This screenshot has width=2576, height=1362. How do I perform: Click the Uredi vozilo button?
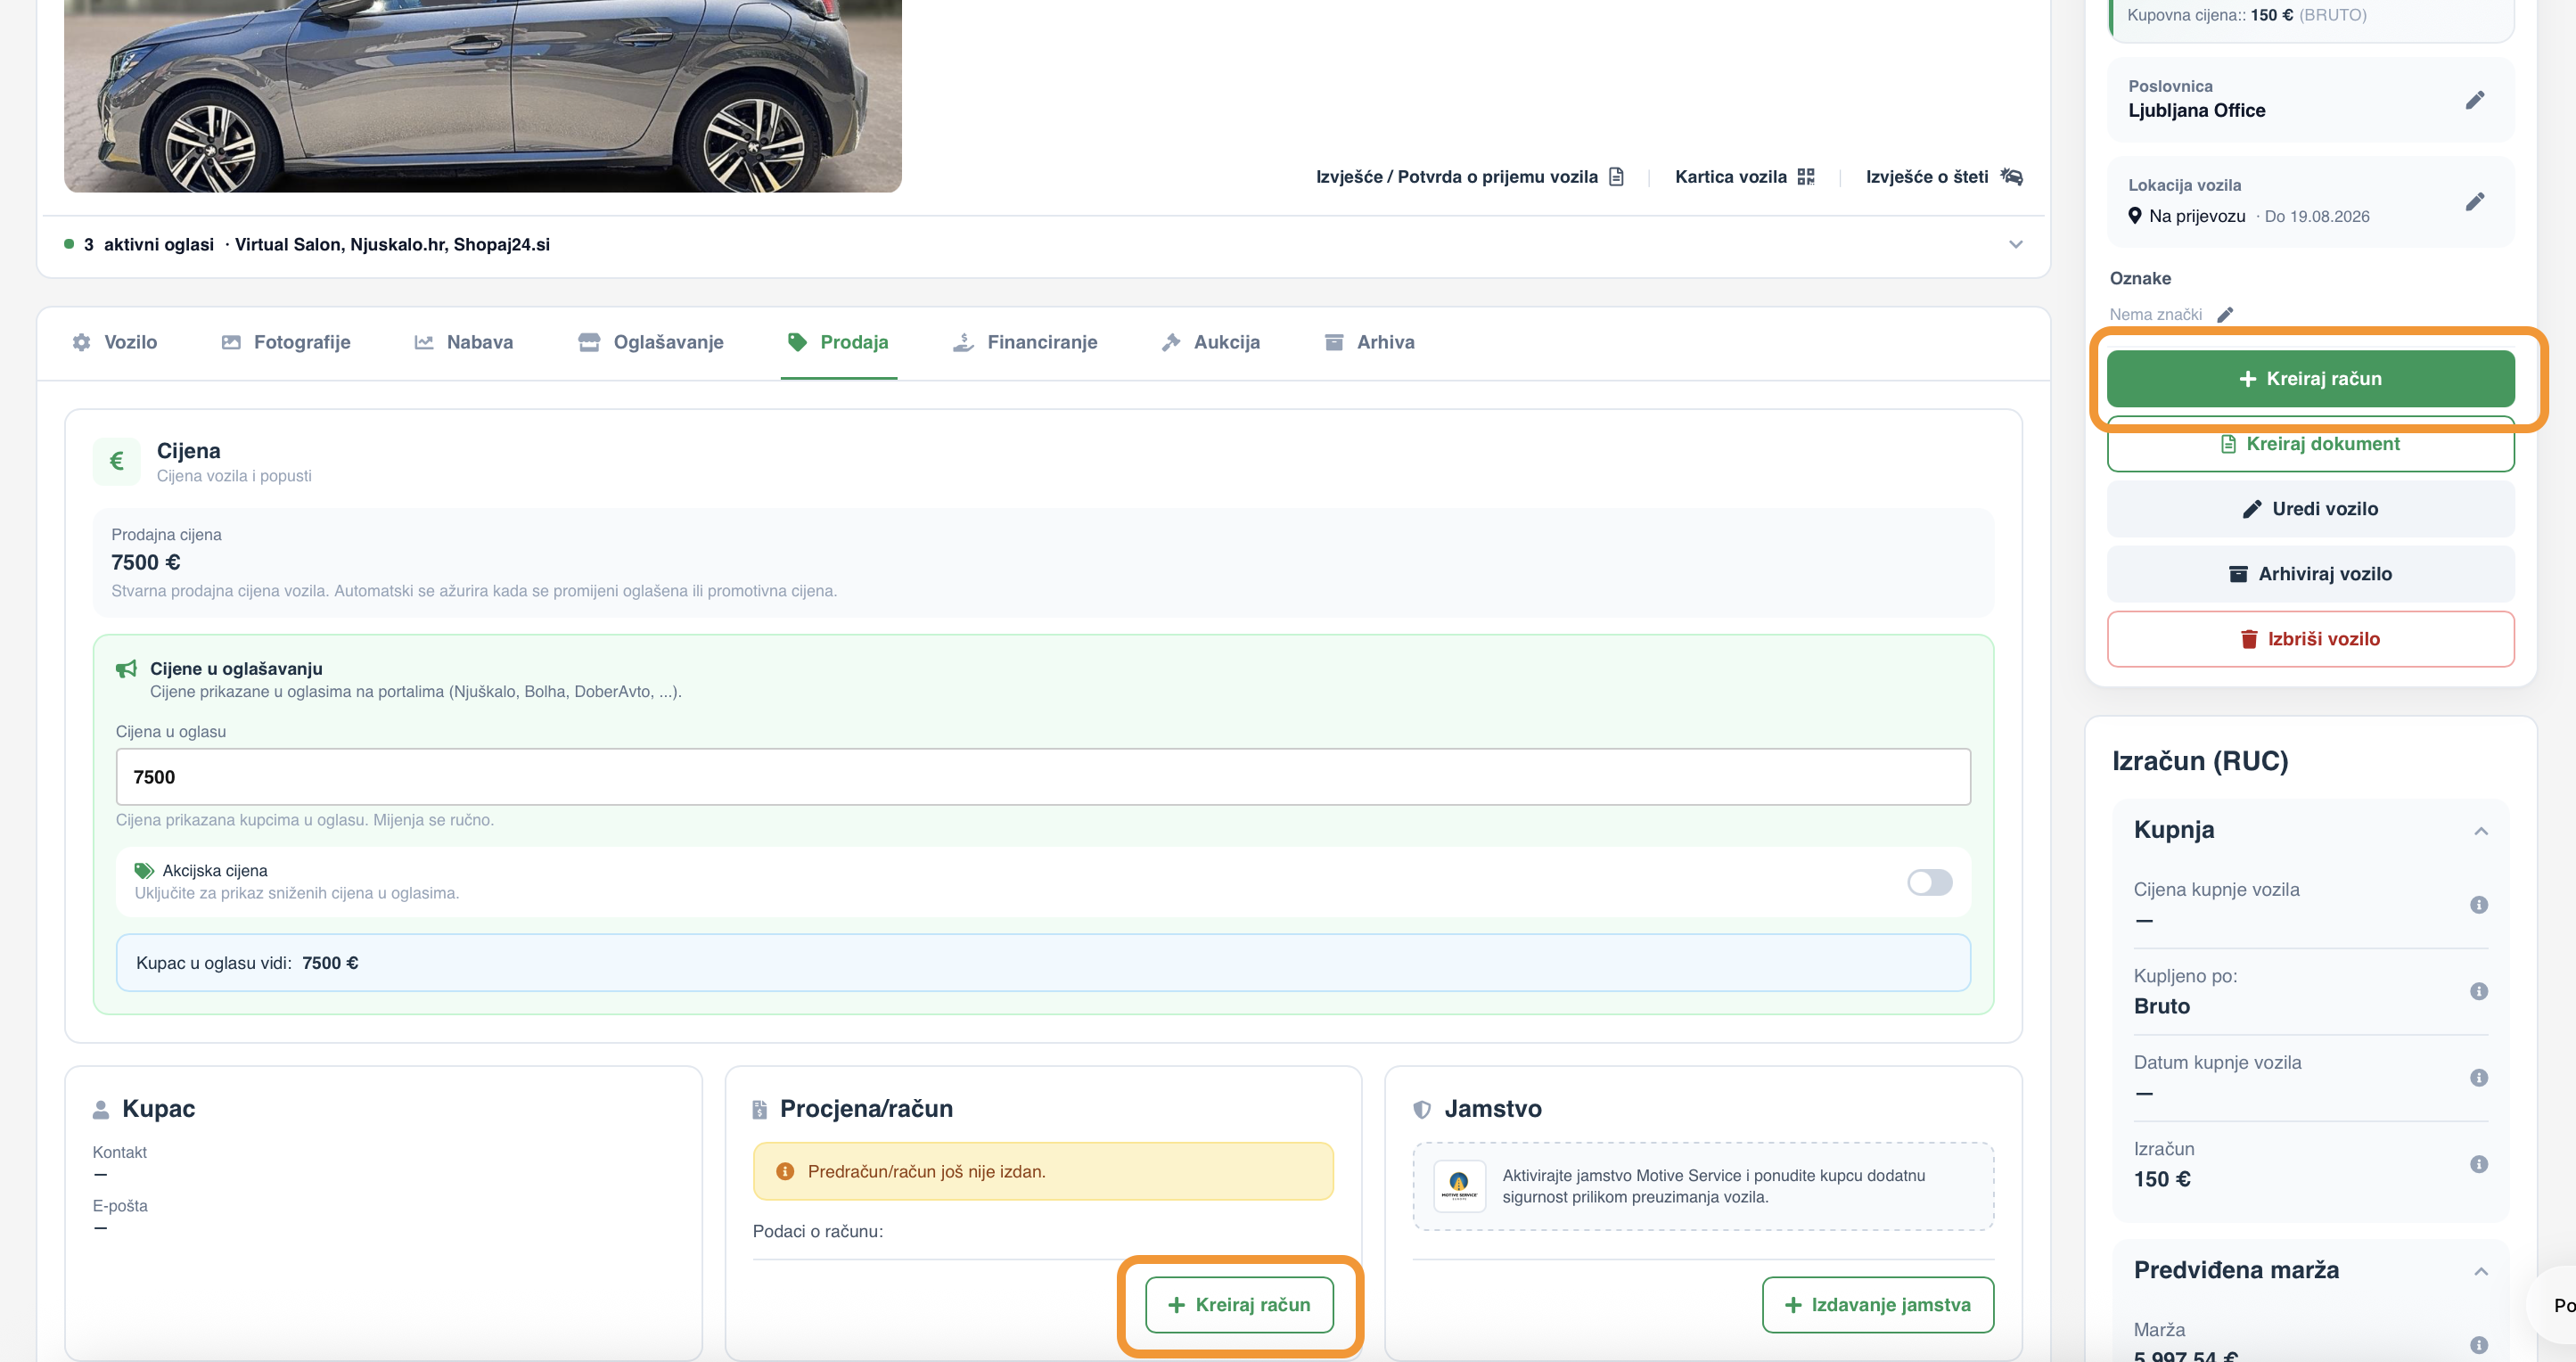[2310, 509]
